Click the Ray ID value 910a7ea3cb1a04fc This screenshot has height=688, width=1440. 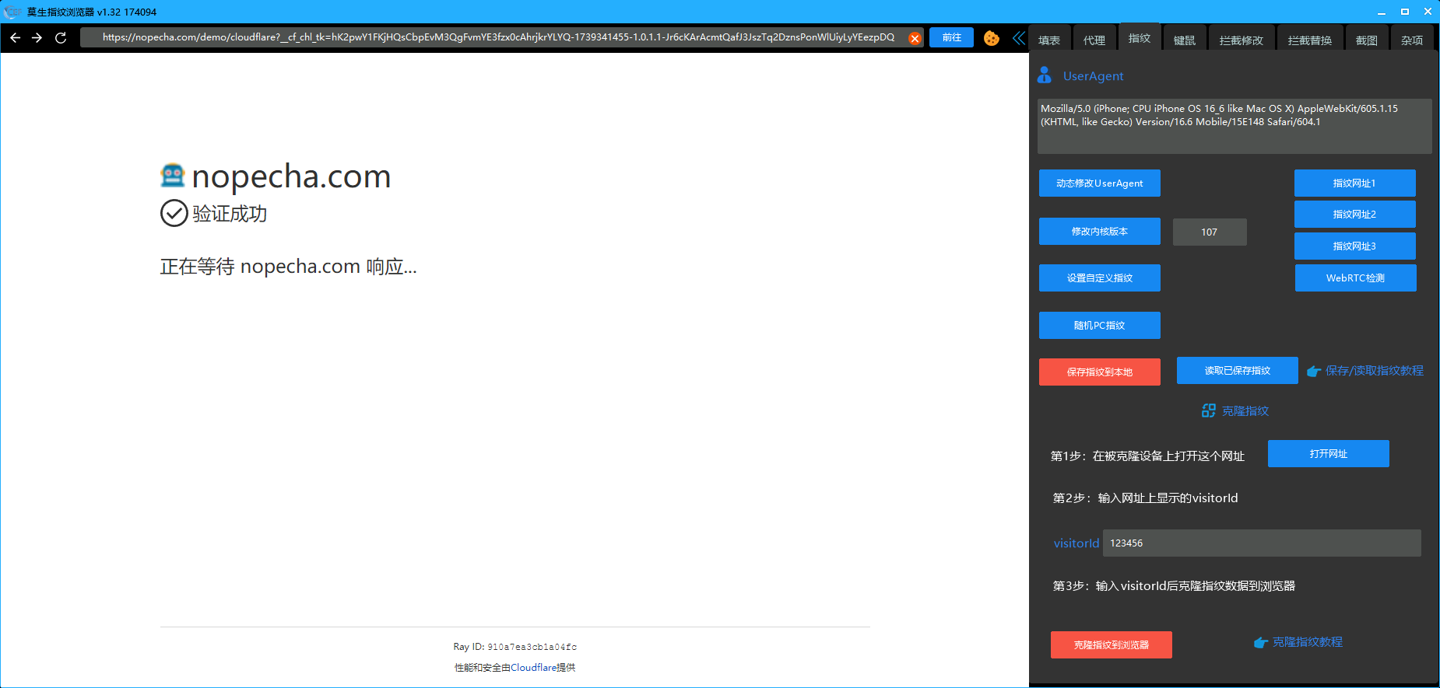click(532, 647)
